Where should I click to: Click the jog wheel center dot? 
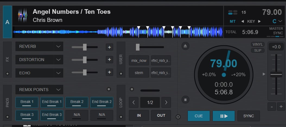pos(224,75)
